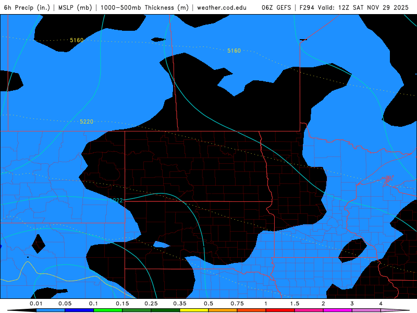
Task: Click the 0.01 legend value
Action: click(36, 304)
